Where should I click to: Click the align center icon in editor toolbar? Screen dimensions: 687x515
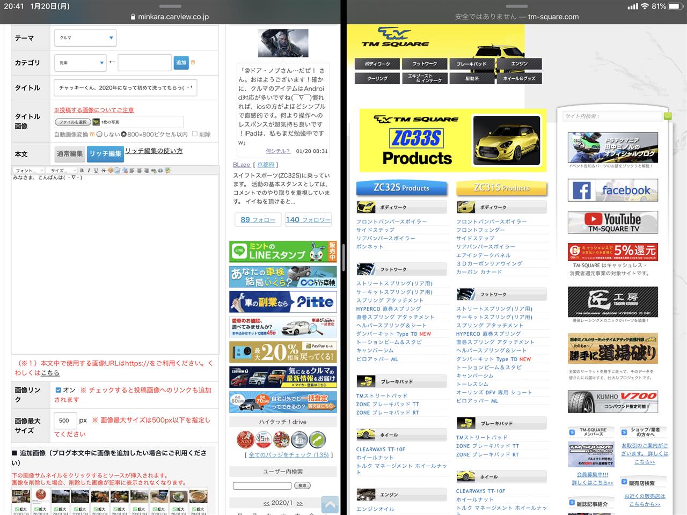point(139,171)
